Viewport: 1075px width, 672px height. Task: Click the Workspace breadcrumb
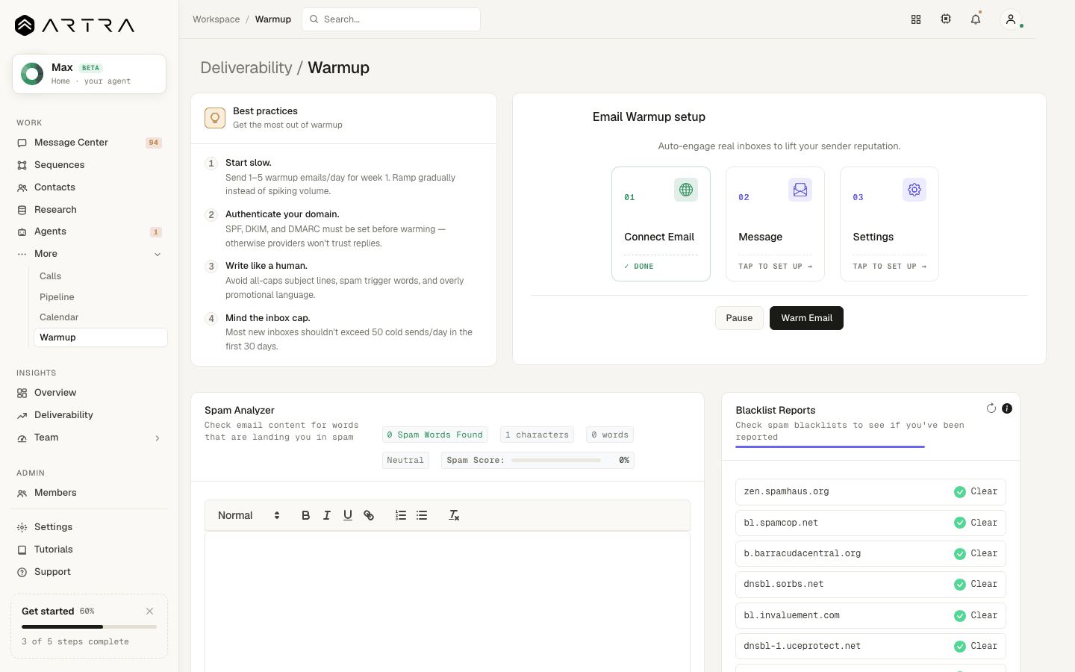pyautogui.click(x=216, y=19)
